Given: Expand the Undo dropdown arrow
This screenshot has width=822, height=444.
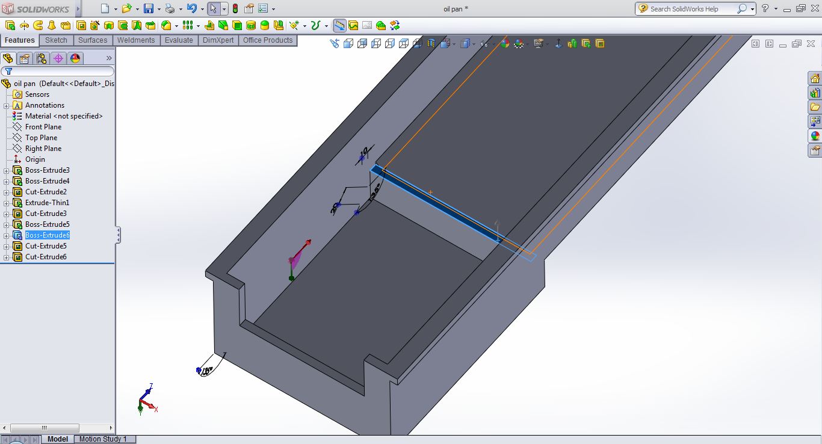Looking at the screenshot, I should tap(202, 9).
